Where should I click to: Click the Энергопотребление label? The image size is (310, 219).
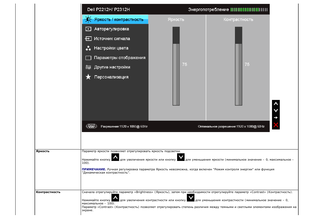coord(208,9)
